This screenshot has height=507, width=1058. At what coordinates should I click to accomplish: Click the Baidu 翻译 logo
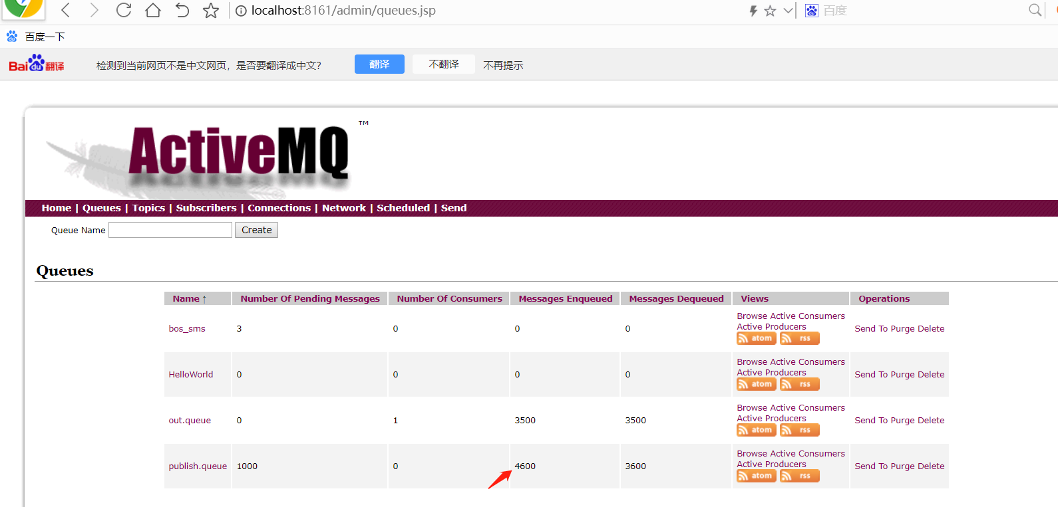pos(37,64)
